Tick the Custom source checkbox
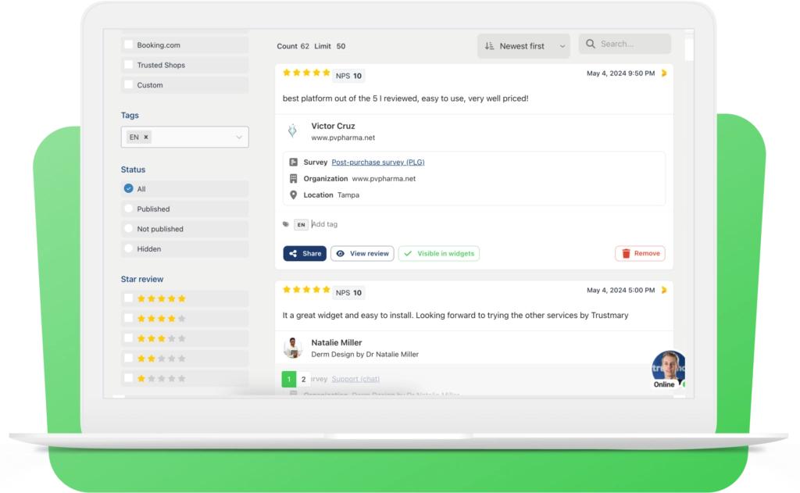Image resolution: width=800 pixels, height=493 pixels. [129, 84]
